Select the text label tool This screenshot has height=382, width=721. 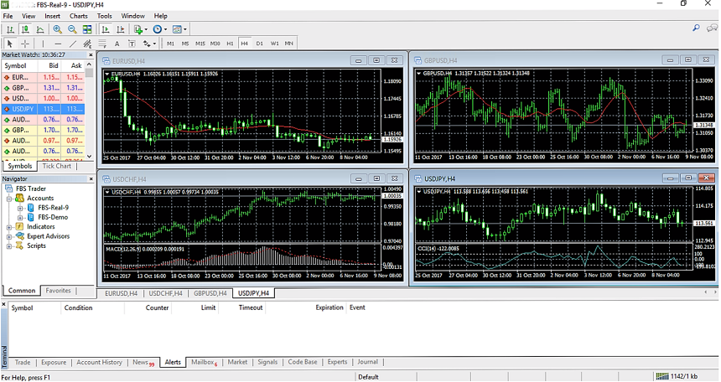coord(132,44)
